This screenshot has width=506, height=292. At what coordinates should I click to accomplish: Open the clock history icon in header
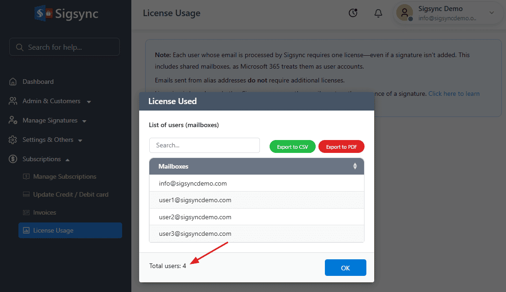click(x=353, y=13)
